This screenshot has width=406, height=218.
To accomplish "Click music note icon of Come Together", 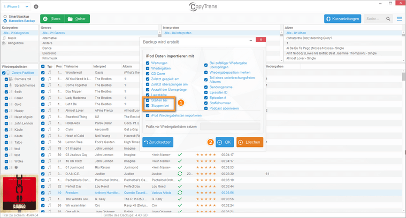I will (49, 85).
